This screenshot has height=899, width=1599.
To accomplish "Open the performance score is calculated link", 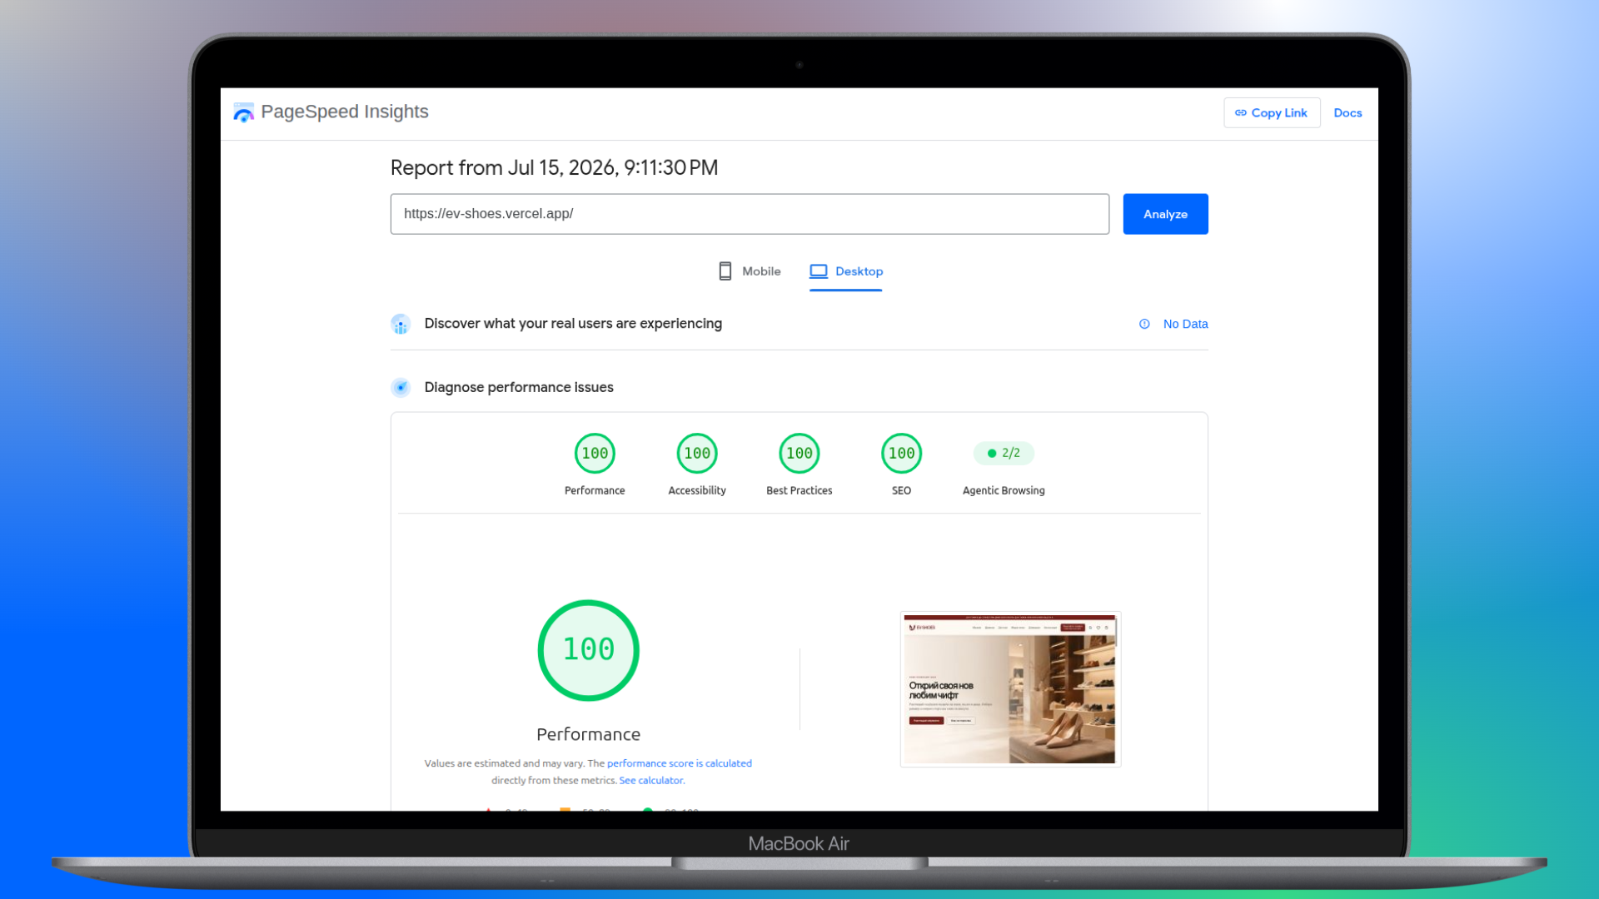I will (x=680, y=763).
